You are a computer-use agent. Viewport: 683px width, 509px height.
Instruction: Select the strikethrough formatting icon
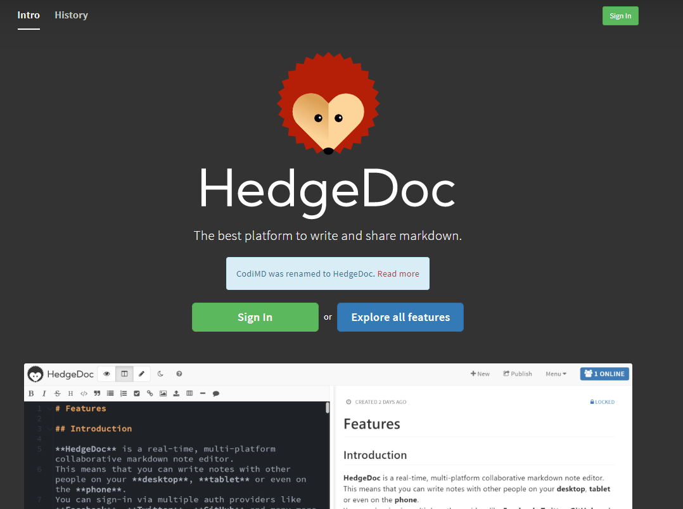pos(57,393)
